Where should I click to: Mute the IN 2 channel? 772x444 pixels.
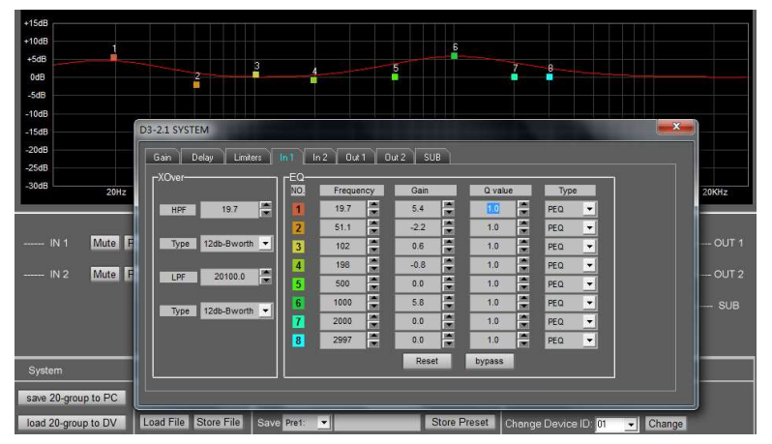[x=104, y=275]
